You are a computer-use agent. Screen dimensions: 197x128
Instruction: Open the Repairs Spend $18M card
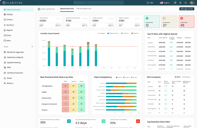pyautogui.click(x=130, y=21)
